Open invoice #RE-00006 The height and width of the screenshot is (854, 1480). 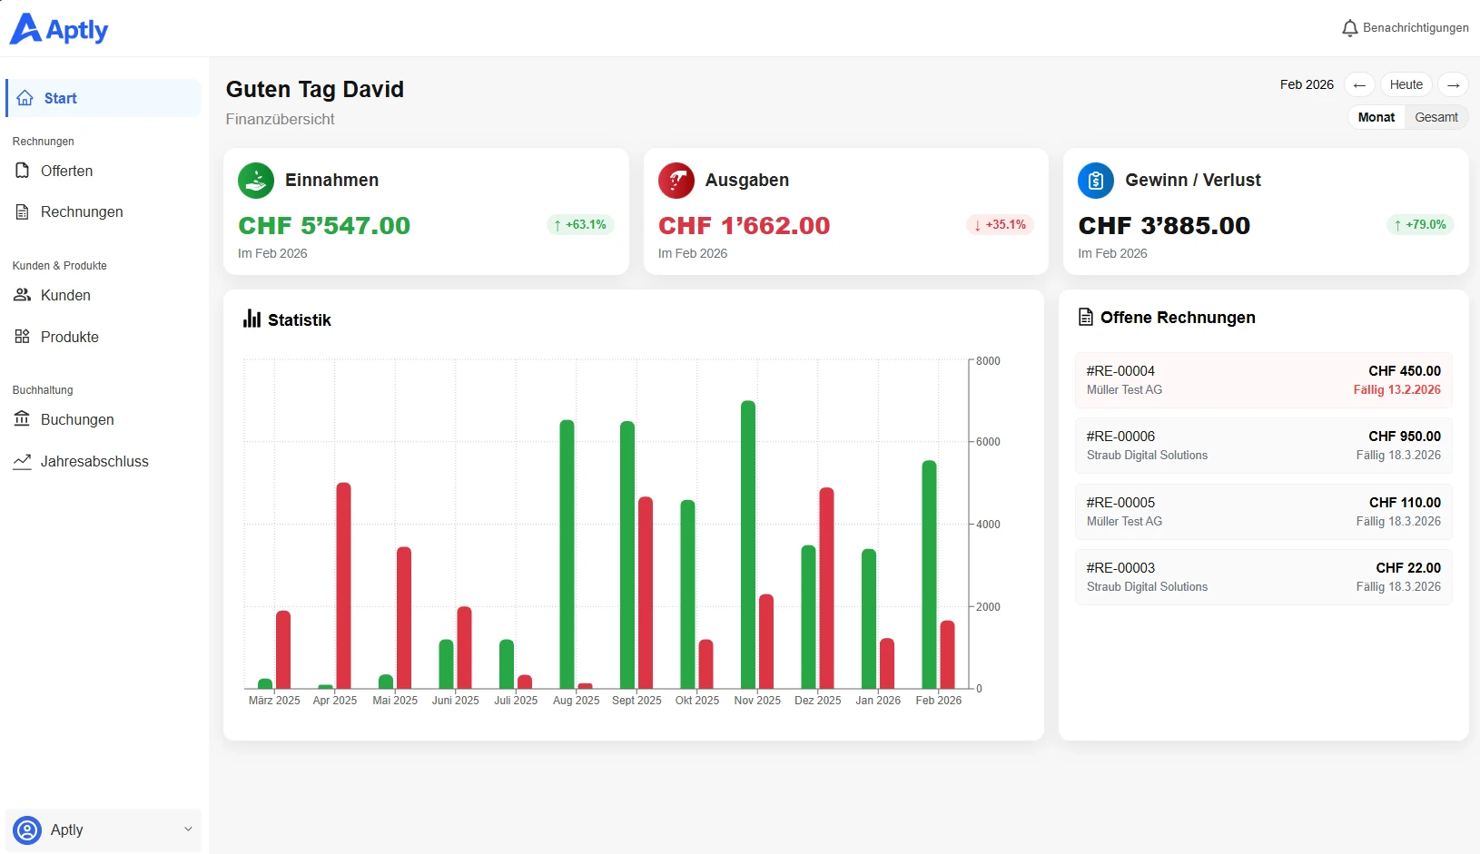pos(1264,446)
